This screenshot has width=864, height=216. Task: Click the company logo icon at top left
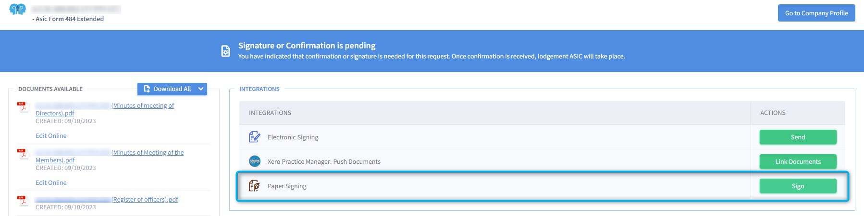pos(18,9)
